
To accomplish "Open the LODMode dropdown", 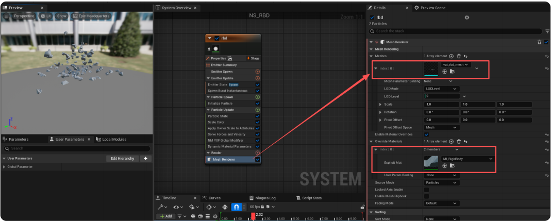I will [441, 89].
